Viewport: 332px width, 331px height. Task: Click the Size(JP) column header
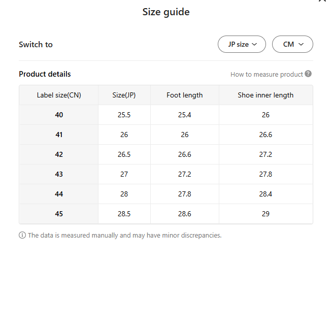[124, 95]
